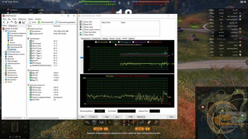
Task: Toggle the CPU Package graph checkbox
Action: pos(119,42)
